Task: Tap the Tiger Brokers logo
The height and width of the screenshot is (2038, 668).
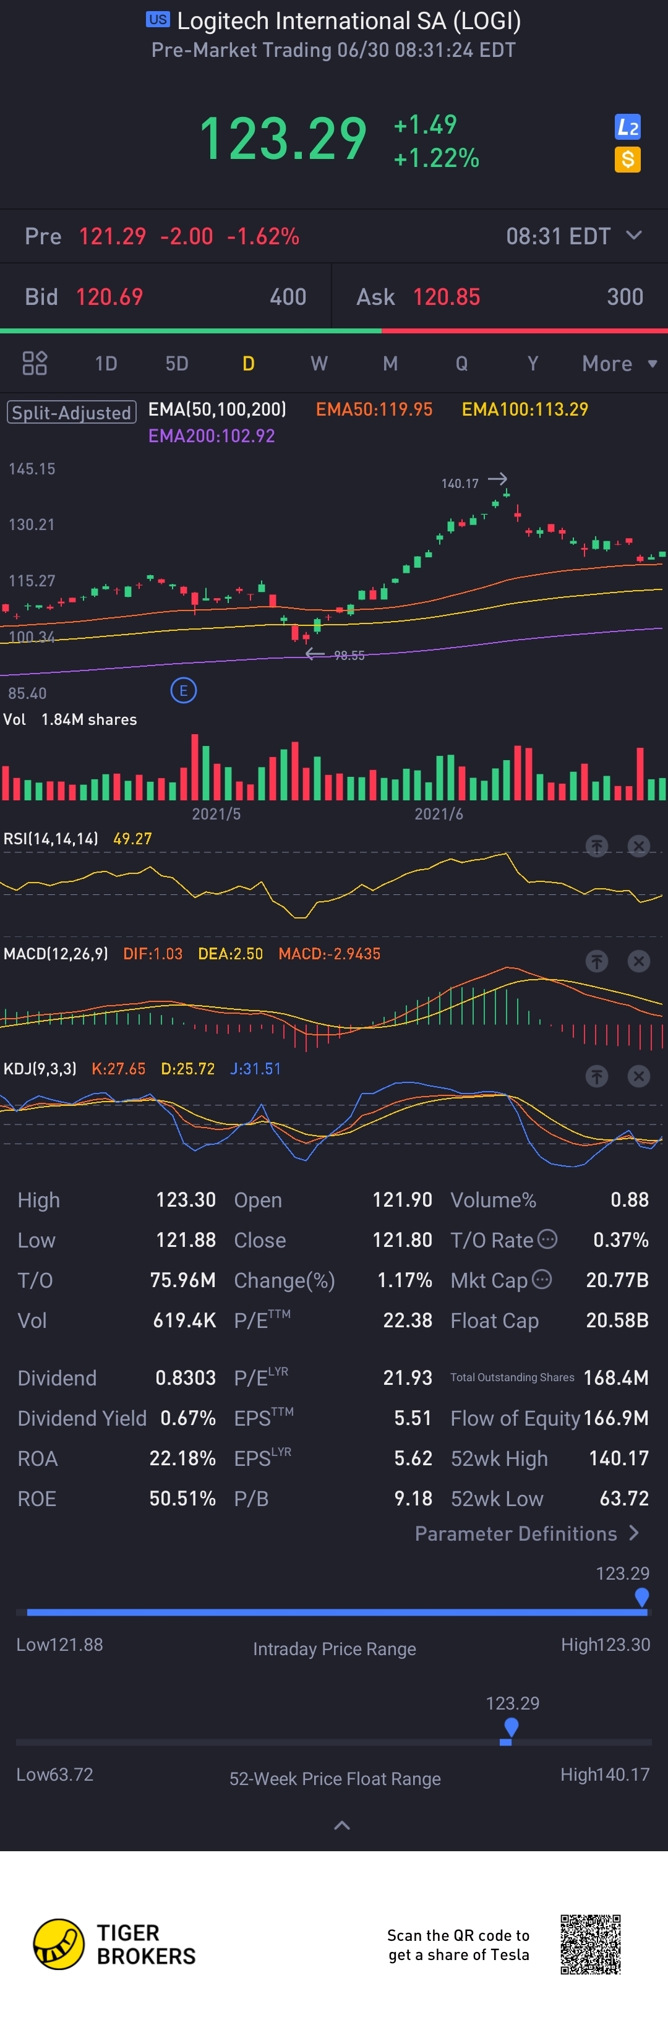Action: [x=114, y=1944]
